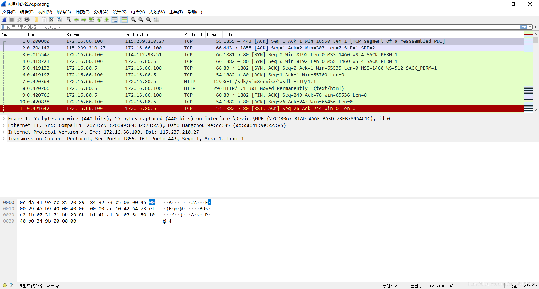
Task: Sort by the Protocol column header
Action: [194, 35]
